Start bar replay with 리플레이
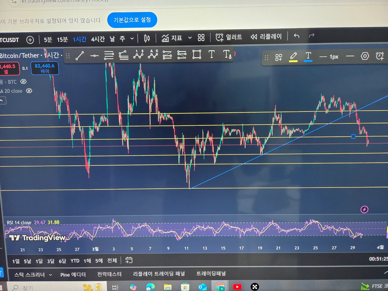The height and width of the screenshot is (291, 388). point(266,36)
